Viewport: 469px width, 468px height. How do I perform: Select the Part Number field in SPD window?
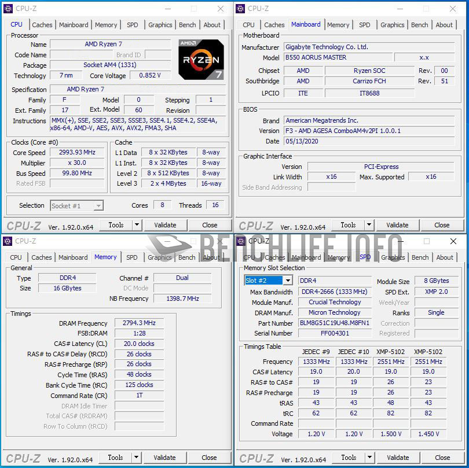pyautogui.click(x=335, y=323)
